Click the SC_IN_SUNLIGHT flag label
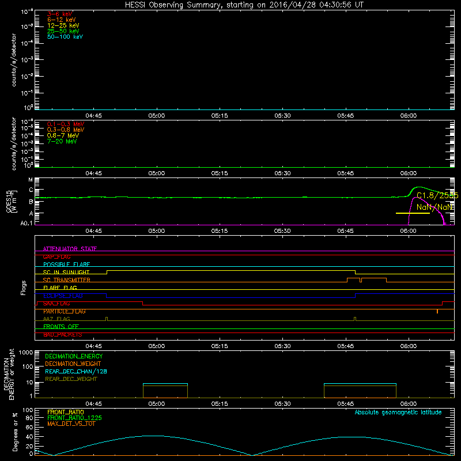The height and width of the screenshot is (461, 461). click(66, 272)
